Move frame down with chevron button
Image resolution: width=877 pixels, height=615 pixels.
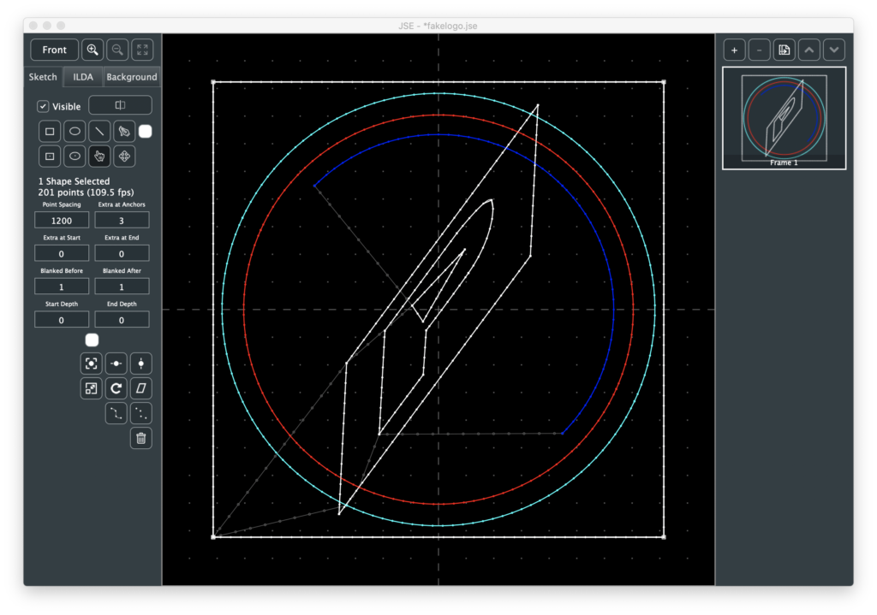834,50
